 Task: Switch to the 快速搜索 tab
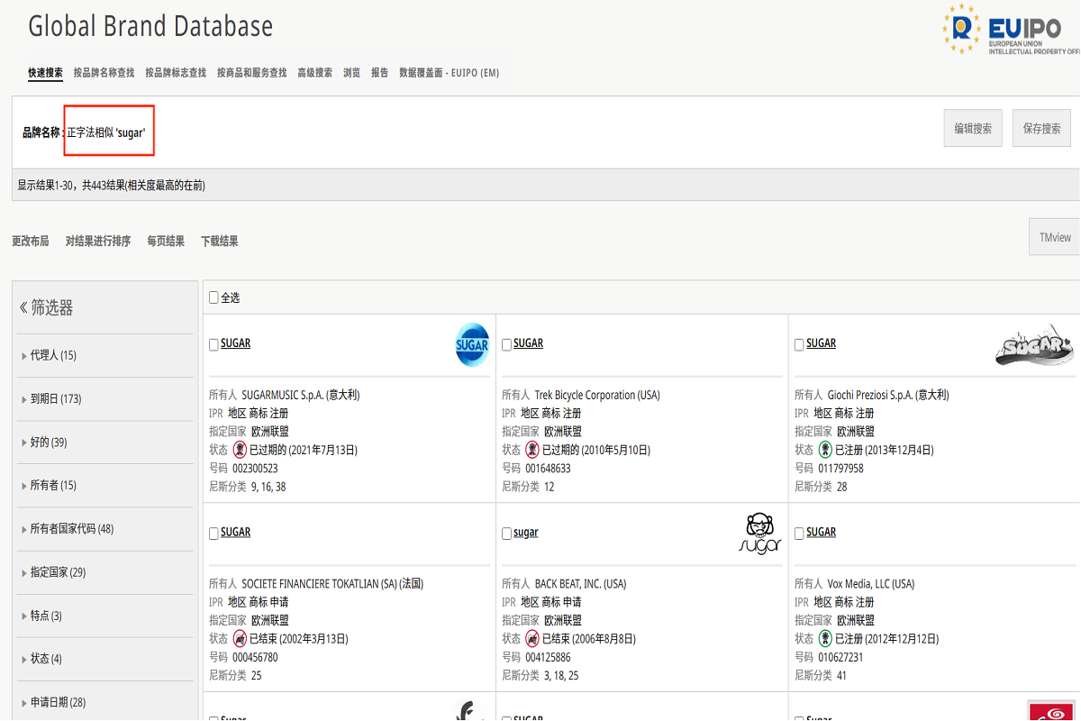[x=45, y=72]
